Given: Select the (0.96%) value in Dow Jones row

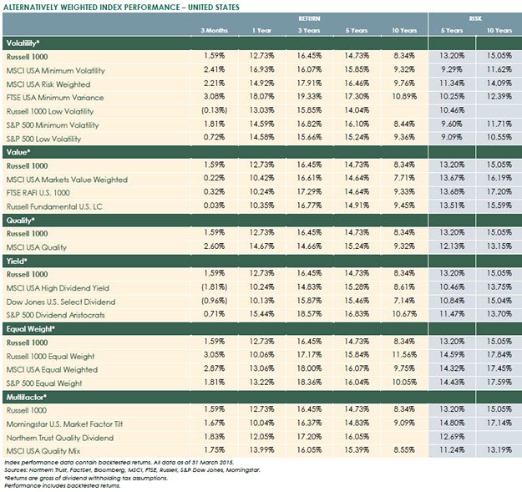Looking at the screenshot, I should coord(214,301).
